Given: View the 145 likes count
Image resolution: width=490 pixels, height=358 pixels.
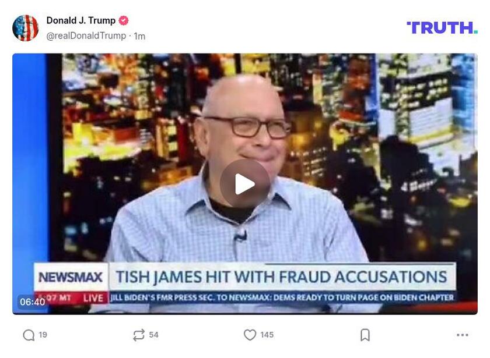Looking at the screenshot, I should point(267,335).
